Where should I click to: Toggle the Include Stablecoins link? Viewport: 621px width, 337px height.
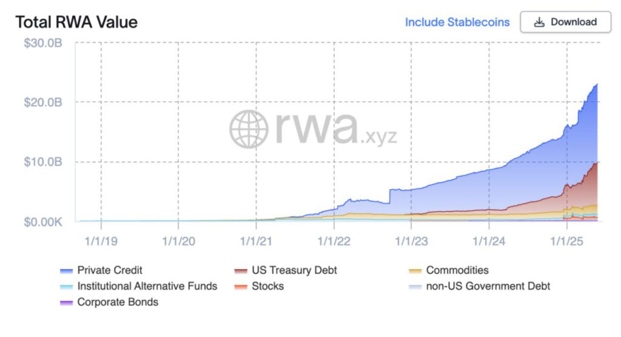pyautogui.click(x=457, y=22)
